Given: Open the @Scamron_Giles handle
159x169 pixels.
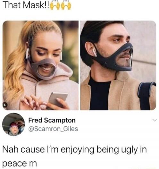Looking at the screenshot, I should click(53, 129).
